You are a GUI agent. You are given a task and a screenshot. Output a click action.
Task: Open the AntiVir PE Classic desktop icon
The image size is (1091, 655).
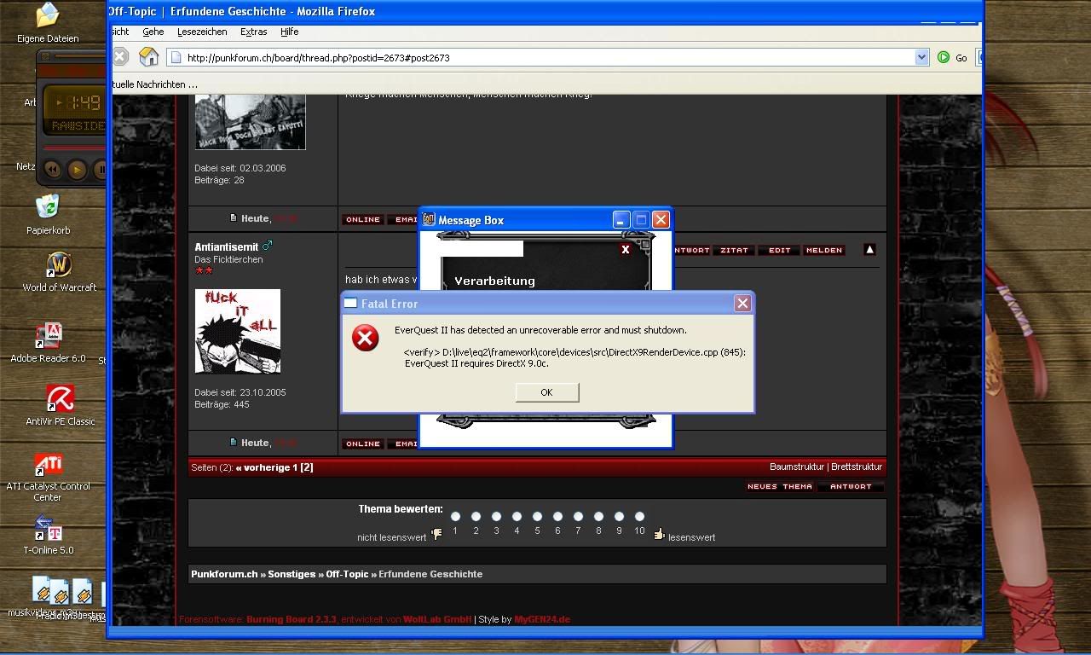(x=60, y=398)
